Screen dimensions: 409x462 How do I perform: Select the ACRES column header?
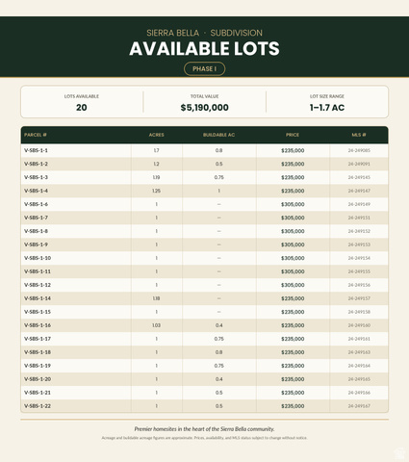[157, 135]
